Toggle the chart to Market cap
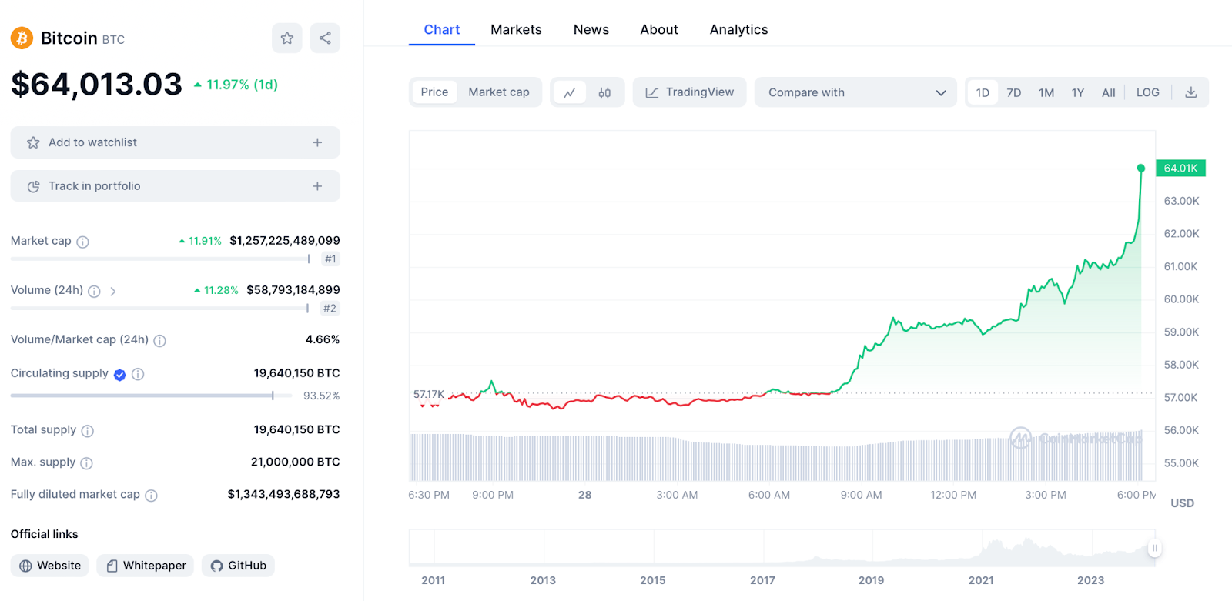Viewport: 1232px width, 601px height. click(x=499, y=92)
